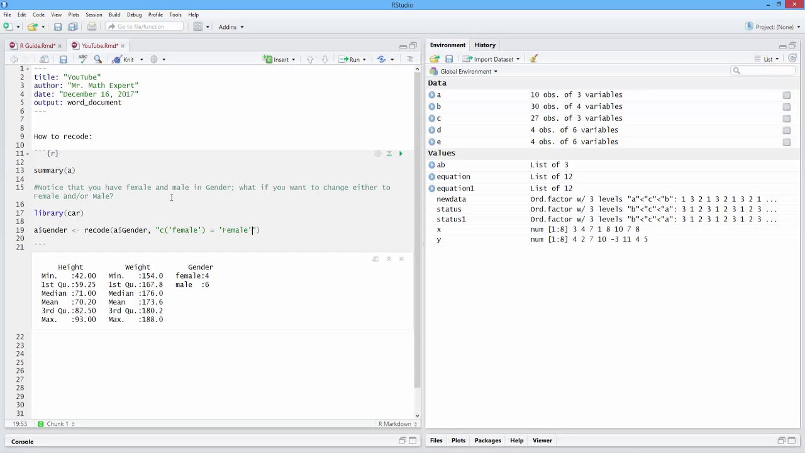The width and height of the screenshot is (805, 453).
Task: Open the Project (None) dropdown
Action: pos(774,26)
